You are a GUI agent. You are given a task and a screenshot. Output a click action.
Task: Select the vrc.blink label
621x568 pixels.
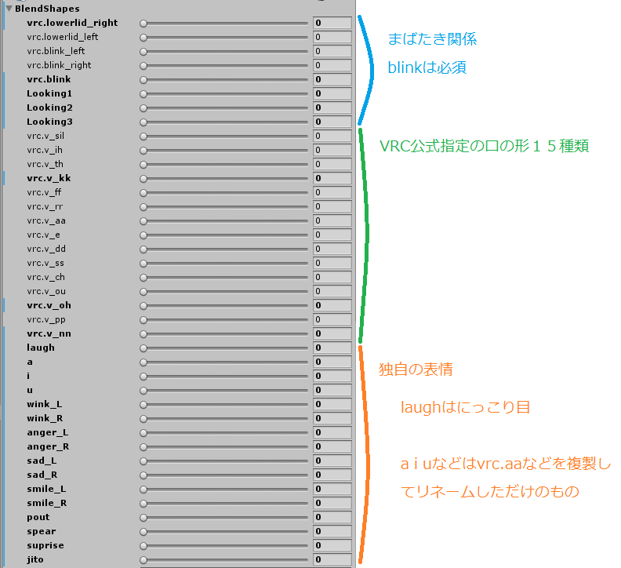coord(49,79)
